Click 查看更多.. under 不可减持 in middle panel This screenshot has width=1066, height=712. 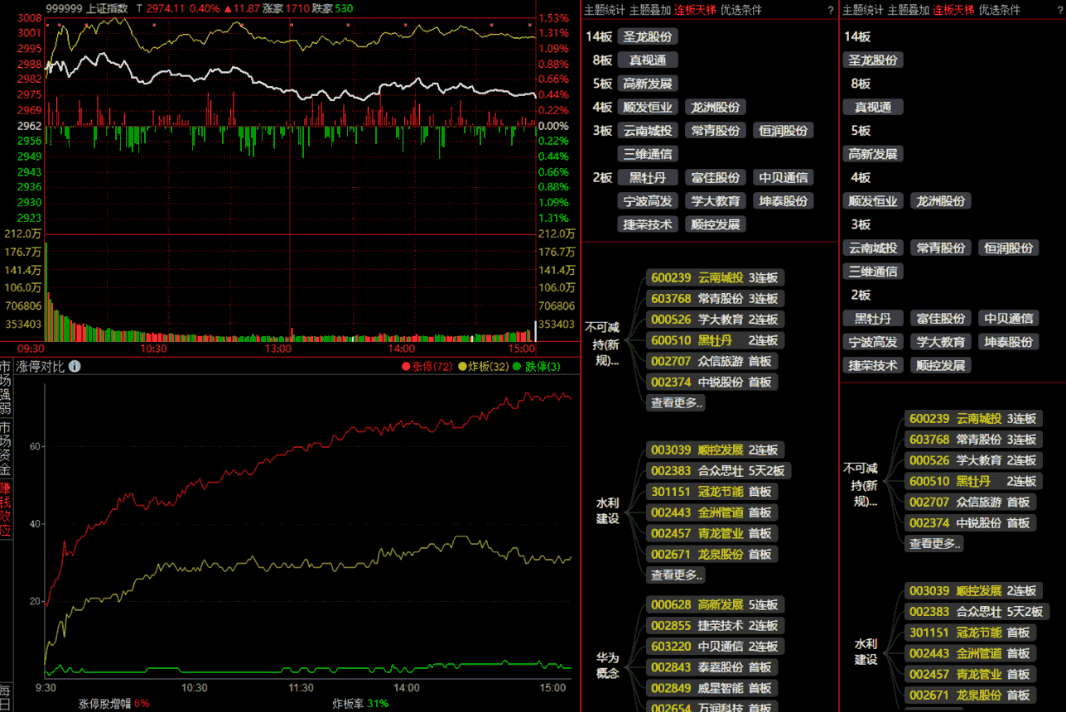676,402
